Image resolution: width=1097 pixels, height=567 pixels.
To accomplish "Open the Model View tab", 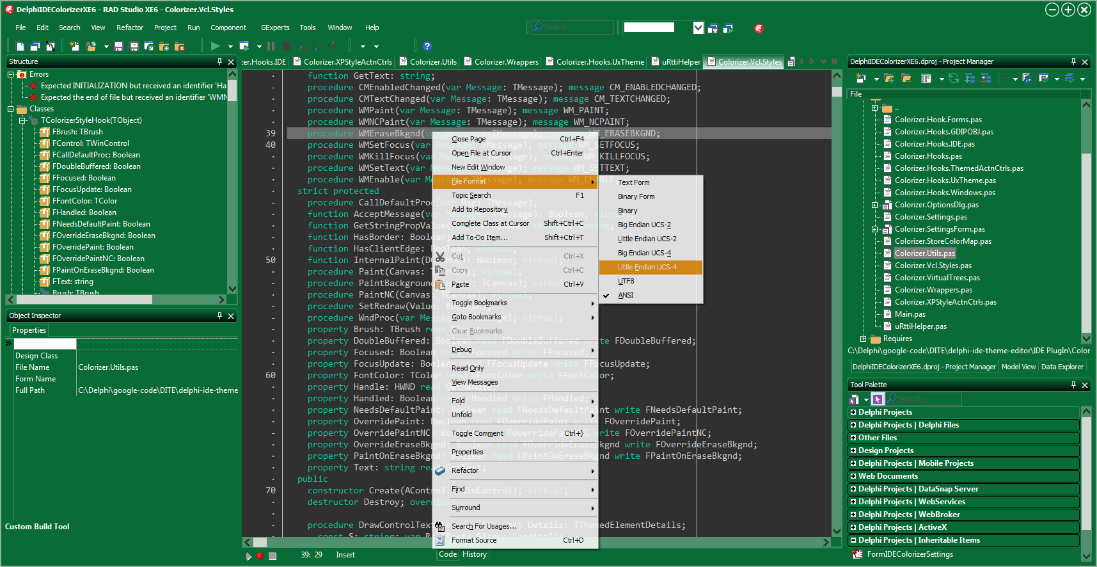I will [1018, 367].
